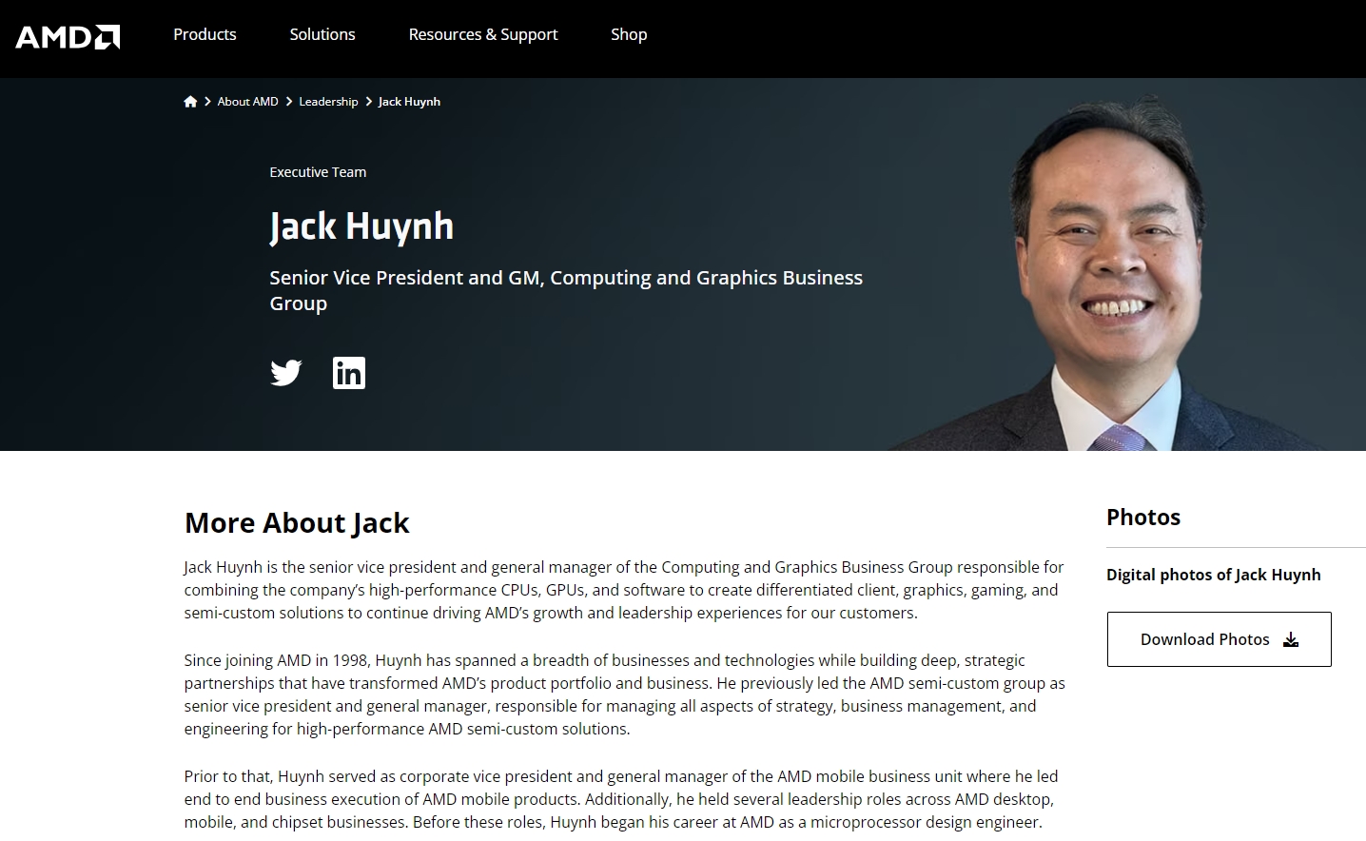Open the Solutions menu
The width and height of the screenshot is (1366, 841).
pos(322,34)
